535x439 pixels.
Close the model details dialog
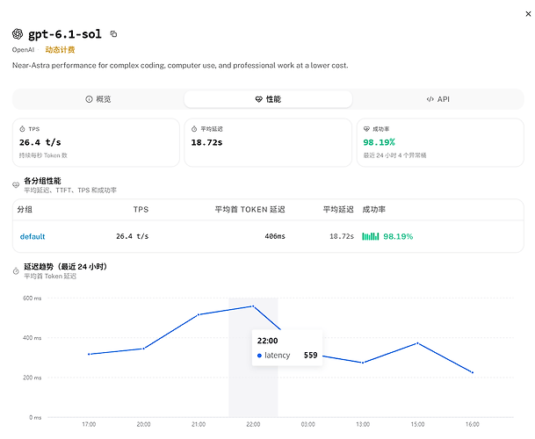(x=528, y=14)
